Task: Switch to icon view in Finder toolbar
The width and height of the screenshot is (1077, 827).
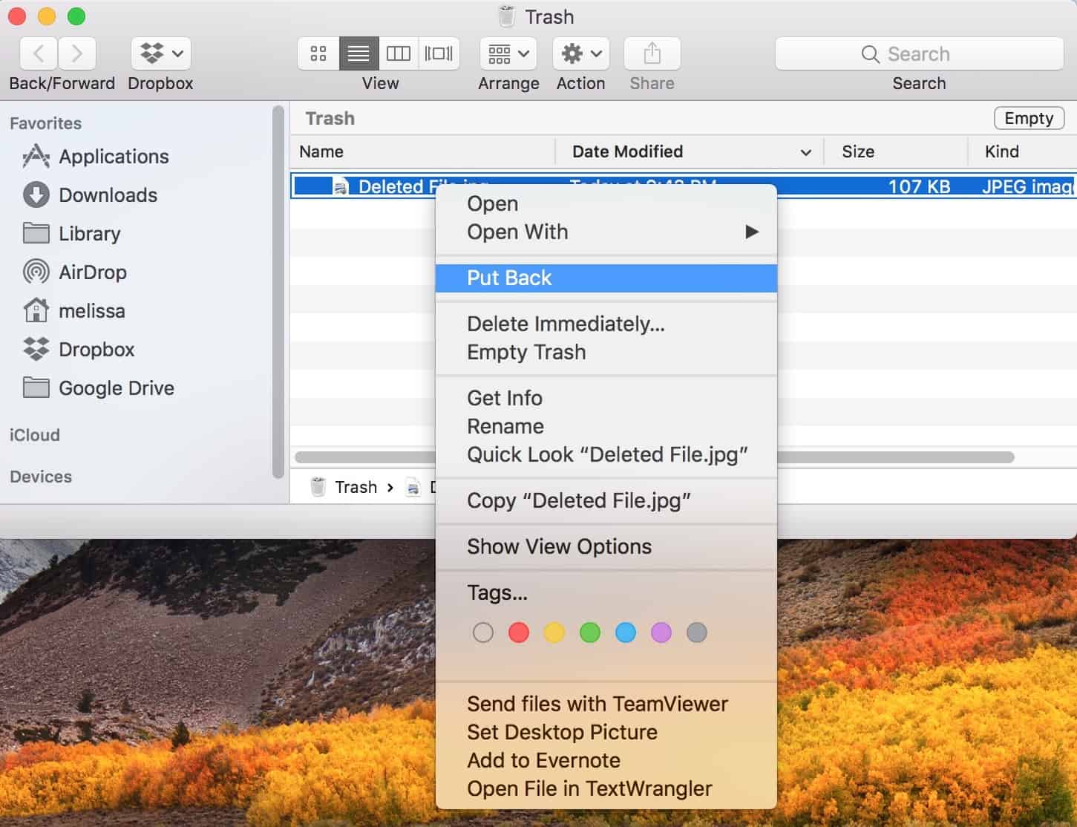Action: point(318,53)
